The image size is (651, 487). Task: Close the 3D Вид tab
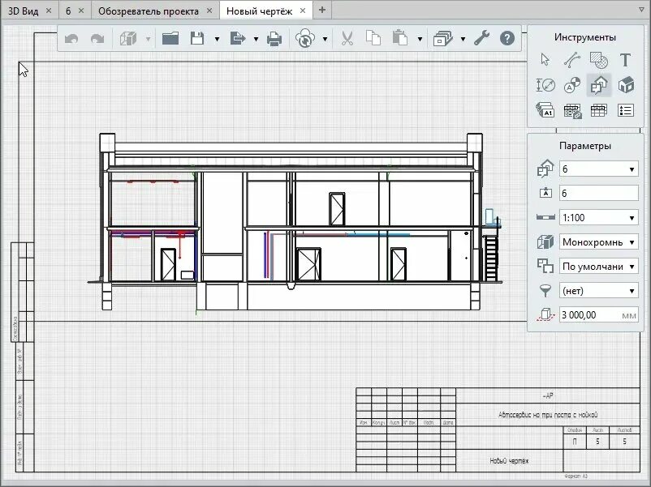point(49,11)
